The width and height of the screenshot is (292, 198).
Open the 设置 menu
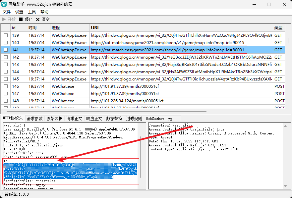pyautogui.click(x=19, y=12)
